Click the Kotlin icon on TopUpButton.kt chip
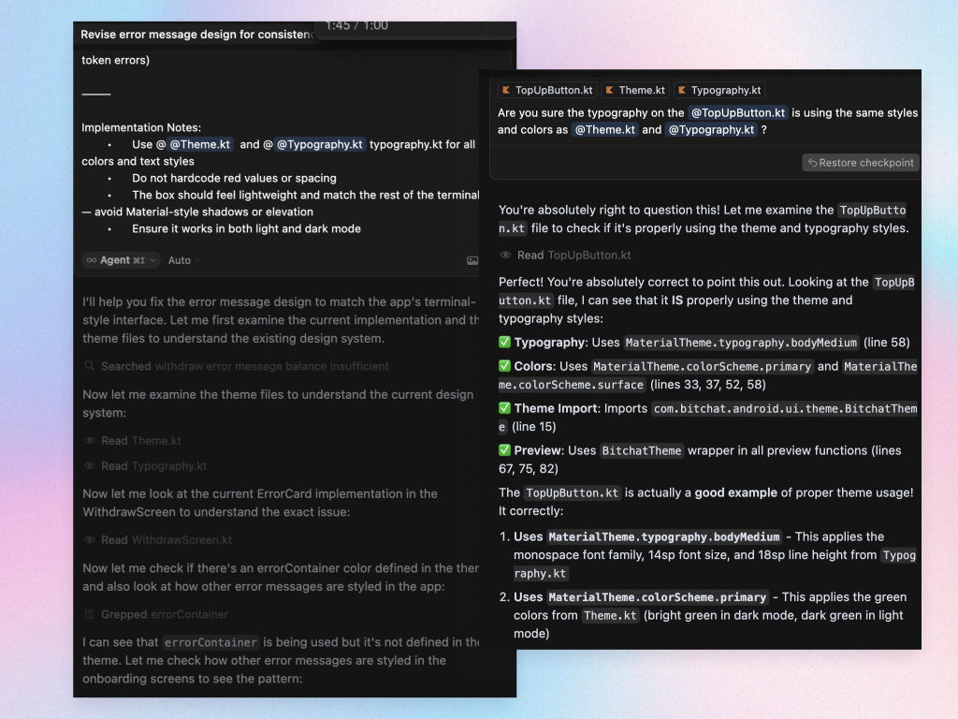 (x=506, y=91)
